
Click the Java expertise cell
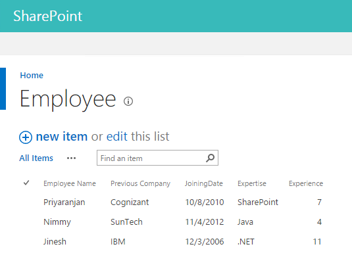[x=245, y=222]
